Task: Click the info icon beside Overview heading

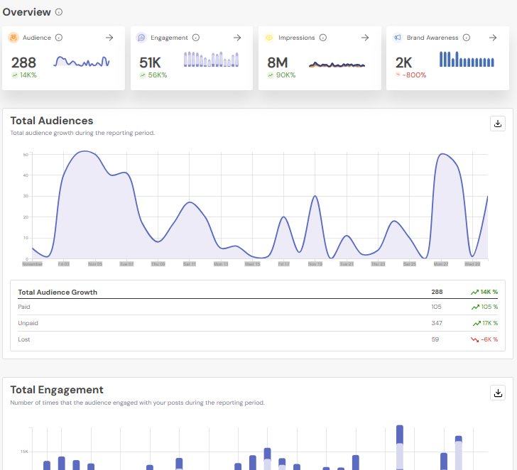Action: pos(59,12)
